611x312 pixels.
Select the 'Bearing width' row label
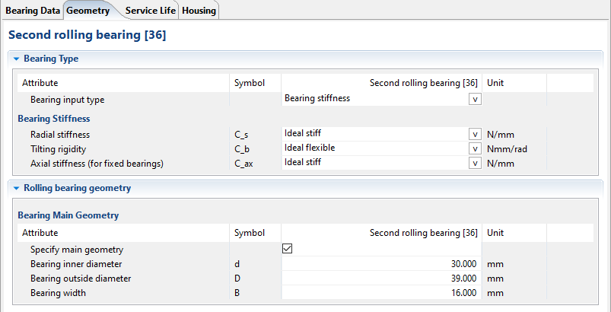pos(58,293)
